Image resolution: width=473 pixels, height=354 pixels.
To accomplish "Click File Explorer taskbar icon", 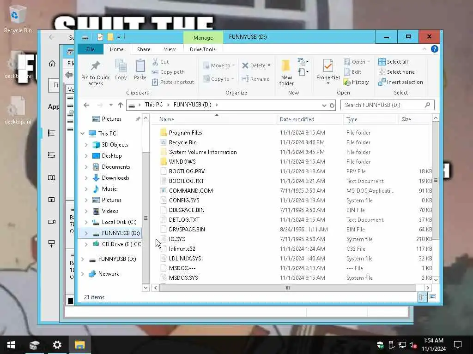I will (79, 345).
